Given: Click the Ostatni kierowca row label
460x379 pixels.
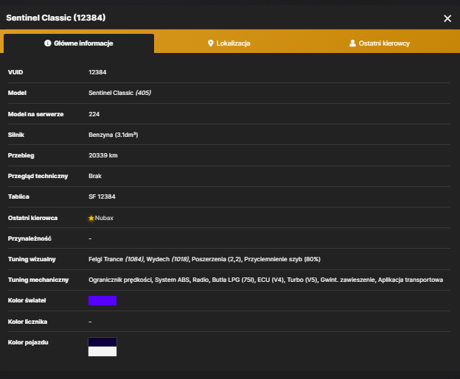Looking at the screenshot, I should pos(32,218).
